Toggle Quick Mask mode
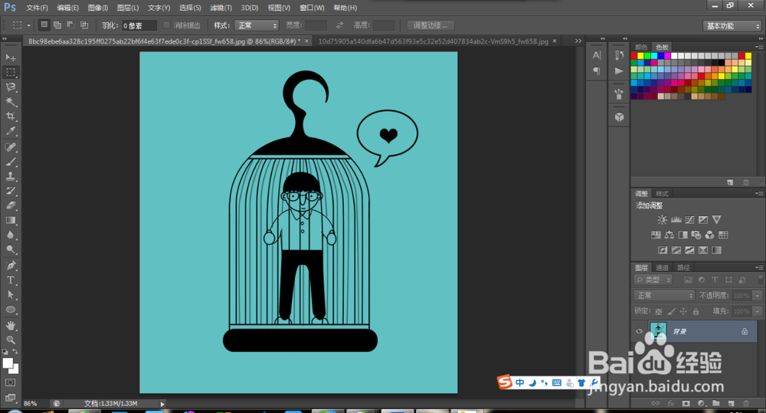766x413 pixels. pyautogui.click(x=10, y=382)
